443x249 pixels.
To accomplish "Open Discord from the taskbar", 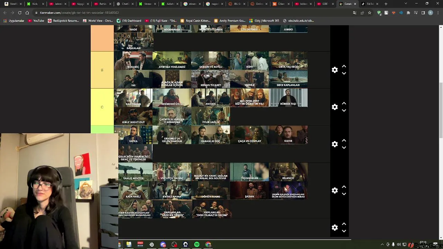I will [x=163, y=245].
